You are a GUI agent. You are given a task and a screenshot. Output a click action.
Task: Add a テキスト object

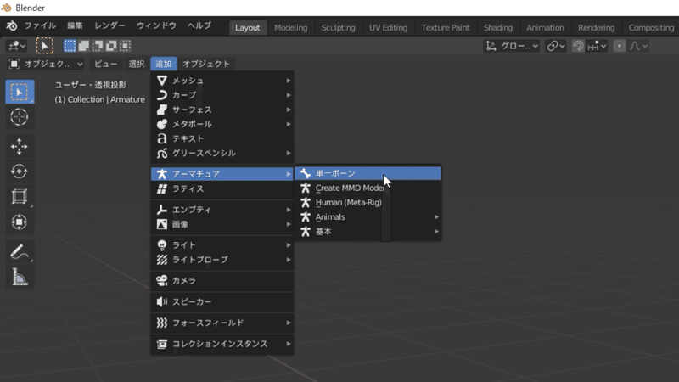tap(222, 138)
